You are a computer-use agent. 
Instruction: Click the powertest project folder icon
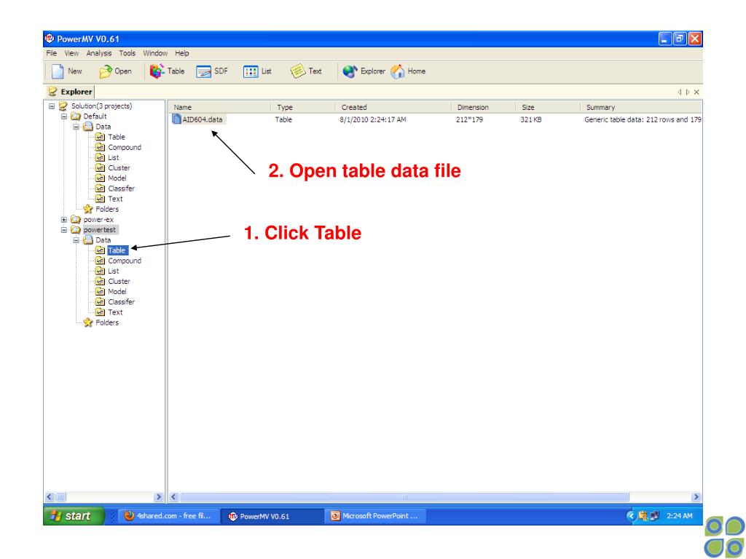(x=76, y=230)
